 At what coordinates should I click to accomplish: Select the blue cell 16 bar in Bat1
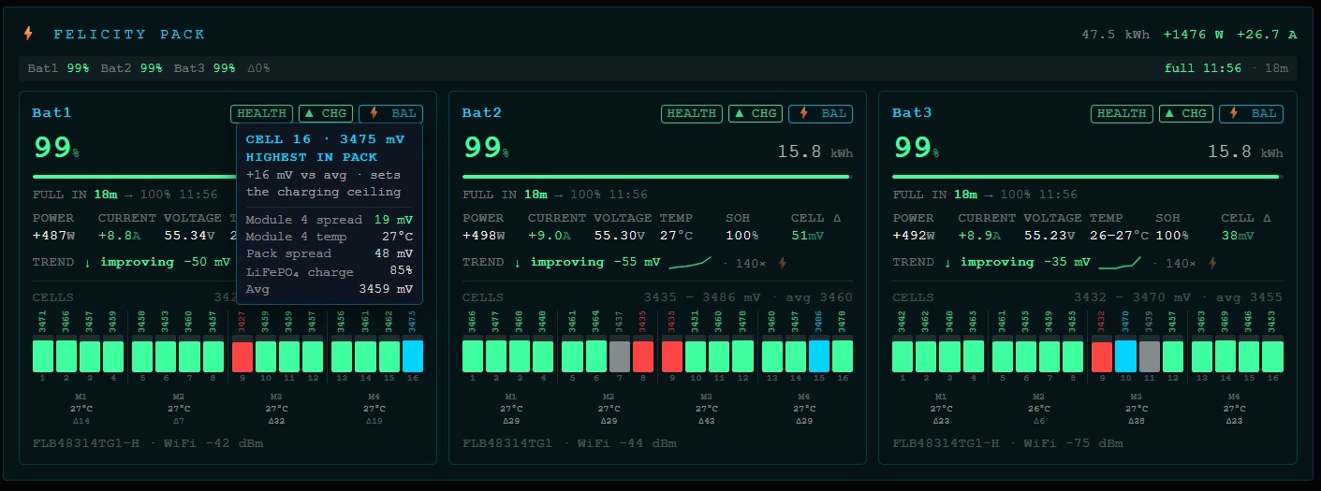pos(413,356)
